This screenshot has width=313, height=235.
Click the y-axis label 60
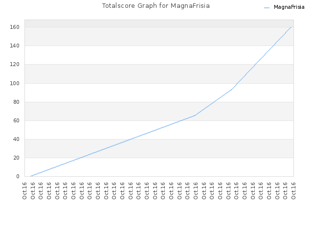coord(16,120)
